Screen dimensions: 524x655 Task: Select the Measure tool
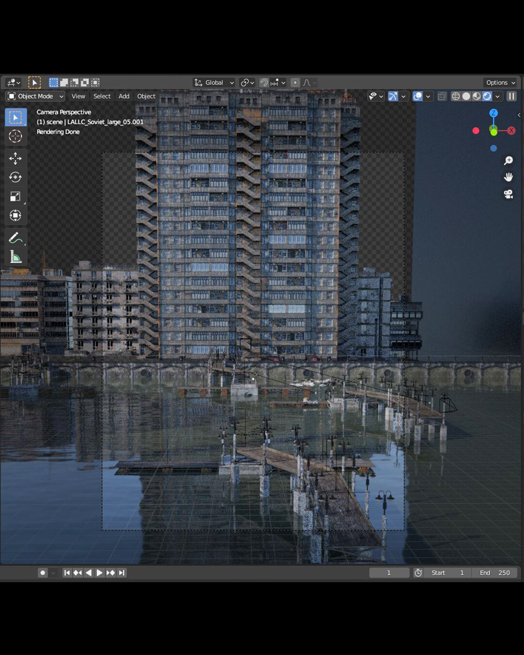tap(16, 257)
